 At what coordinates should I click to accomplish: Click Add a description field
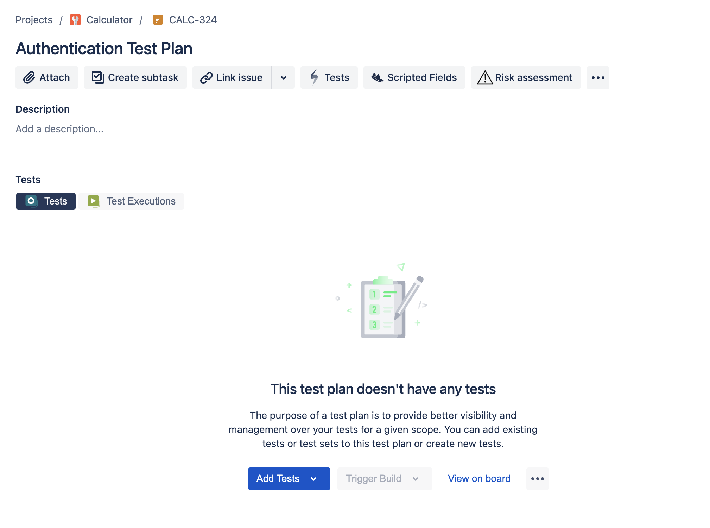(59, 129)
